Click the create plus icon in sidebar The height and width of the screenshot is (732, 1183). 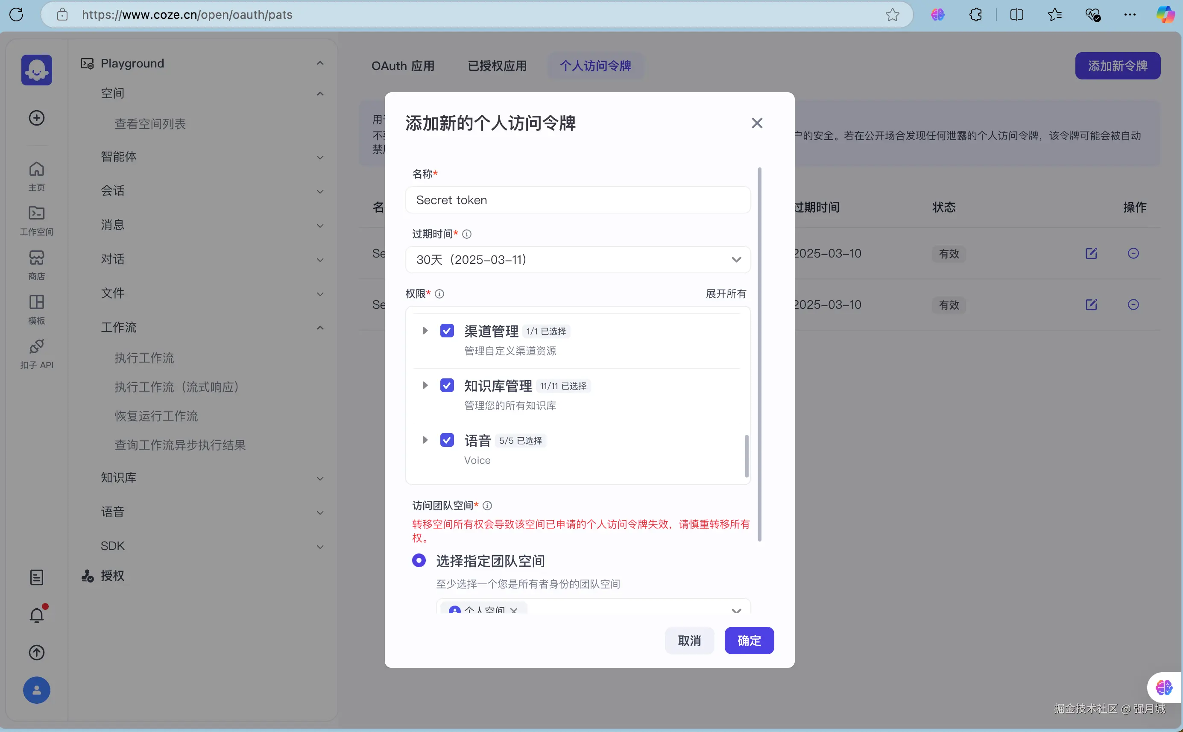(x=36, y=117)
